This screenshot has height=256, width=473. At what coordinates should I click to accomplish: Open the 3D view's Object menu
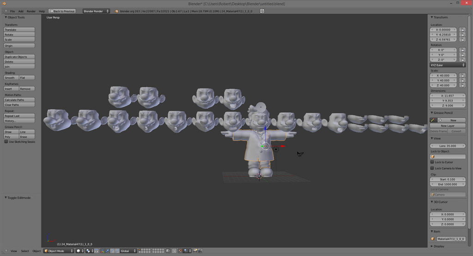(36, 251)
